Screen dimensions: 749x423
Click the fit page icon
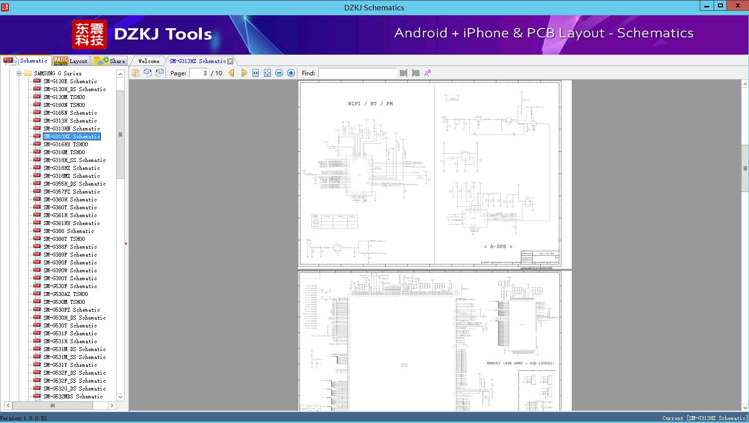tap(267, 73)
